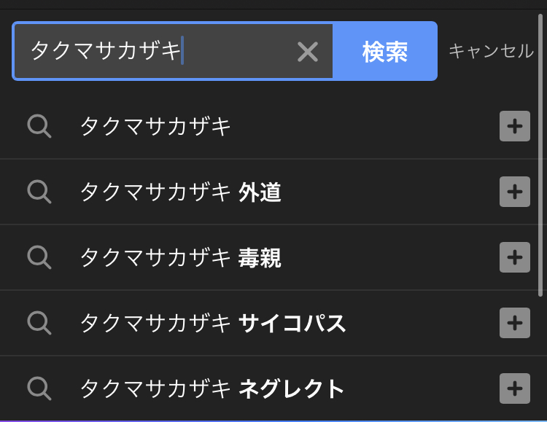Image resolution: width=547 pixels, height=422 pixels.
Task: Pick suggestion タクマサカザキ 毒親
Action: (180, 258)
